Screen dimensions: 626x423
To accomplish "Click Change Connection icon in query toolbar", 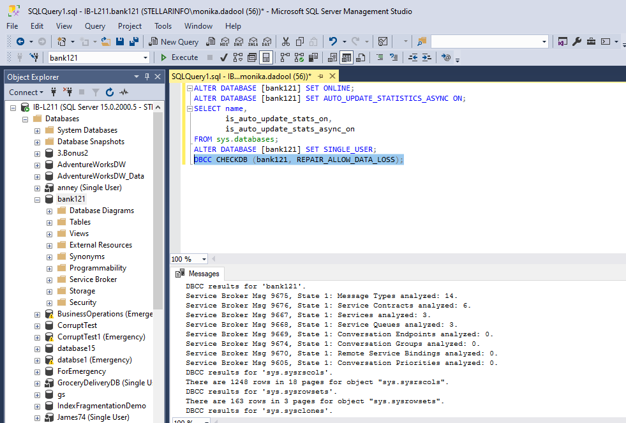I will tap(34, 57).
